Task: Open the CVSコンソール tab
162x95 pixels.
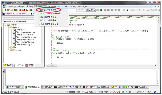Action: (142, 87)
